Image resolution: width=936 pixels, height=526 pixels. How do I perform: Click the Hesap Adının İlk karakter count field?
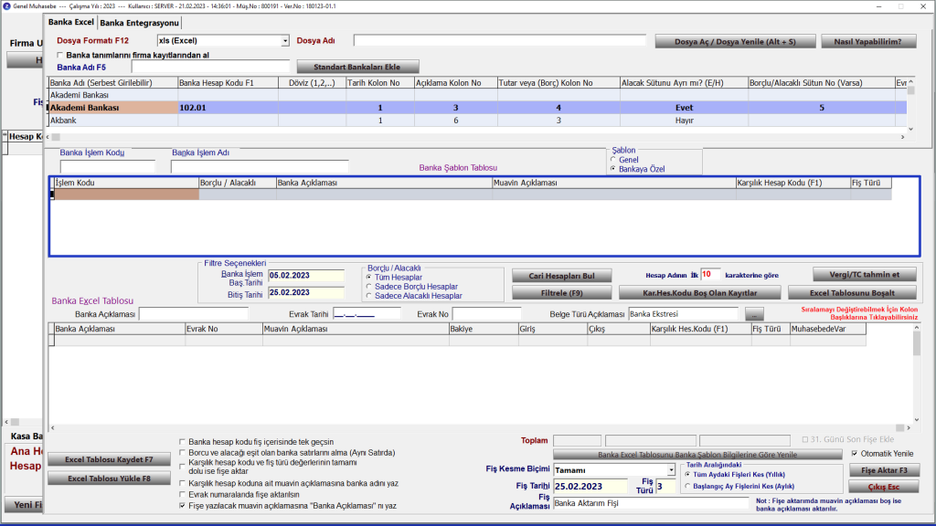coord(710,274)
